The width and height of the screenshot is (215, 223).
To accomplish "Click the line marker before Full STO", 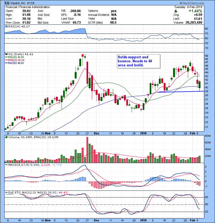I will (6, 193).
